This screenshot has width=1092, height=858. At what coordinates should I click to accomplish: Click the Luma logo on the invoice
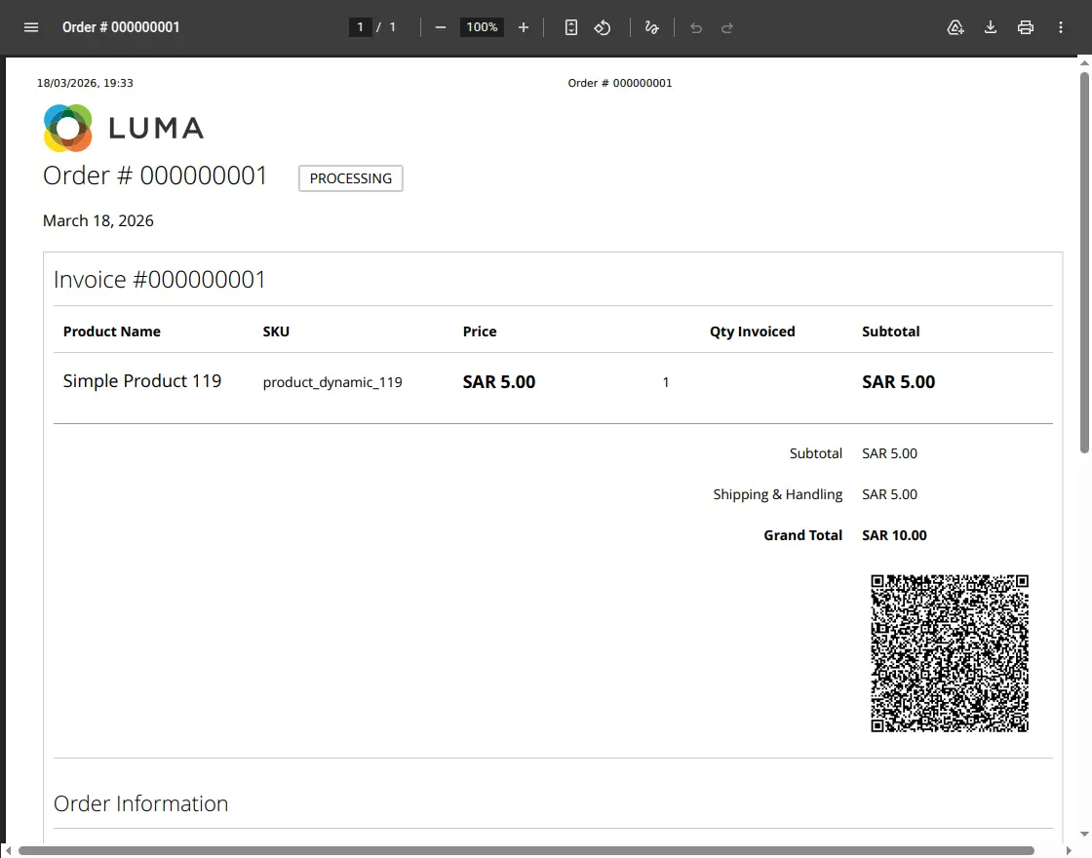(67, 128)
